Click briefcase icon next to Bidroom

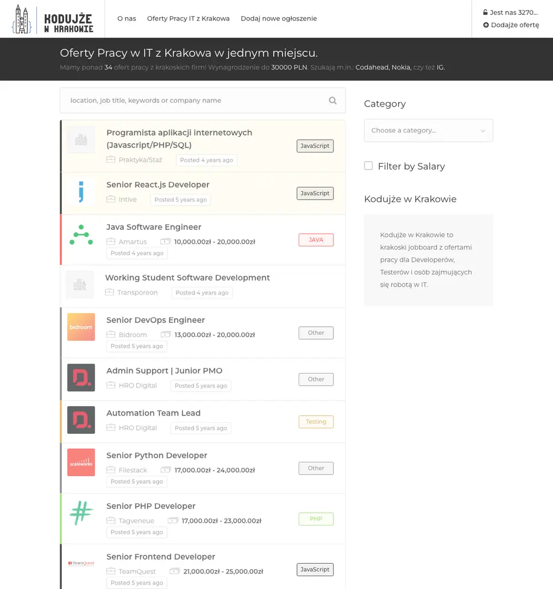111,334
